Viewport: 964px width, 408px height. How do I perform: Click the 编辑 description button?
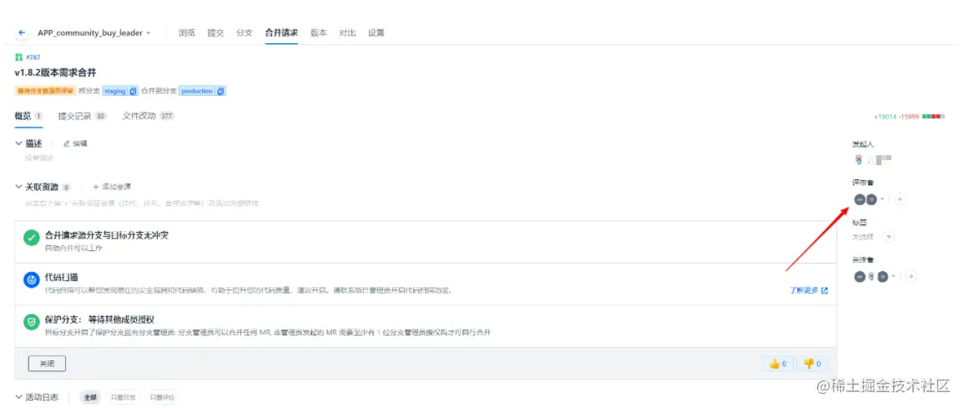click(75, 144)
